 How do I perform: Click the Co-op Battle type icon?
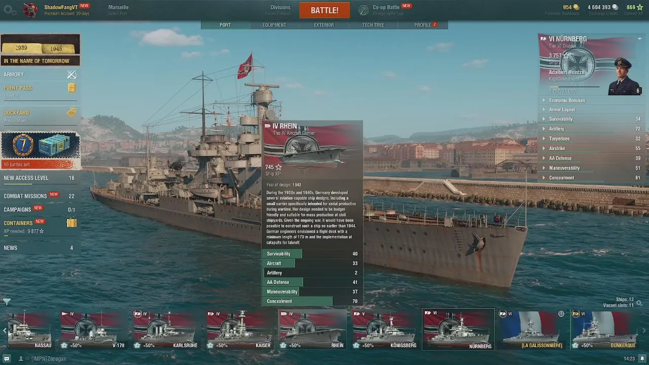[x=364, y=10]
